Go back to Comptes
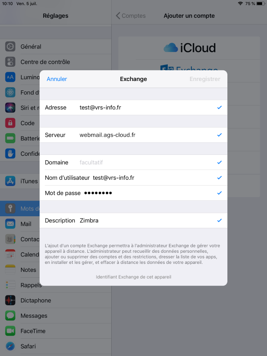 click(131, 16)
